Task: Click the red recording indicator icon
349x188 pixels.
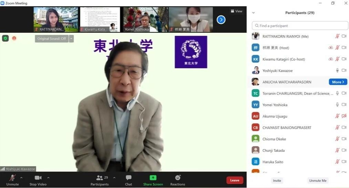Action: (14, 38)
